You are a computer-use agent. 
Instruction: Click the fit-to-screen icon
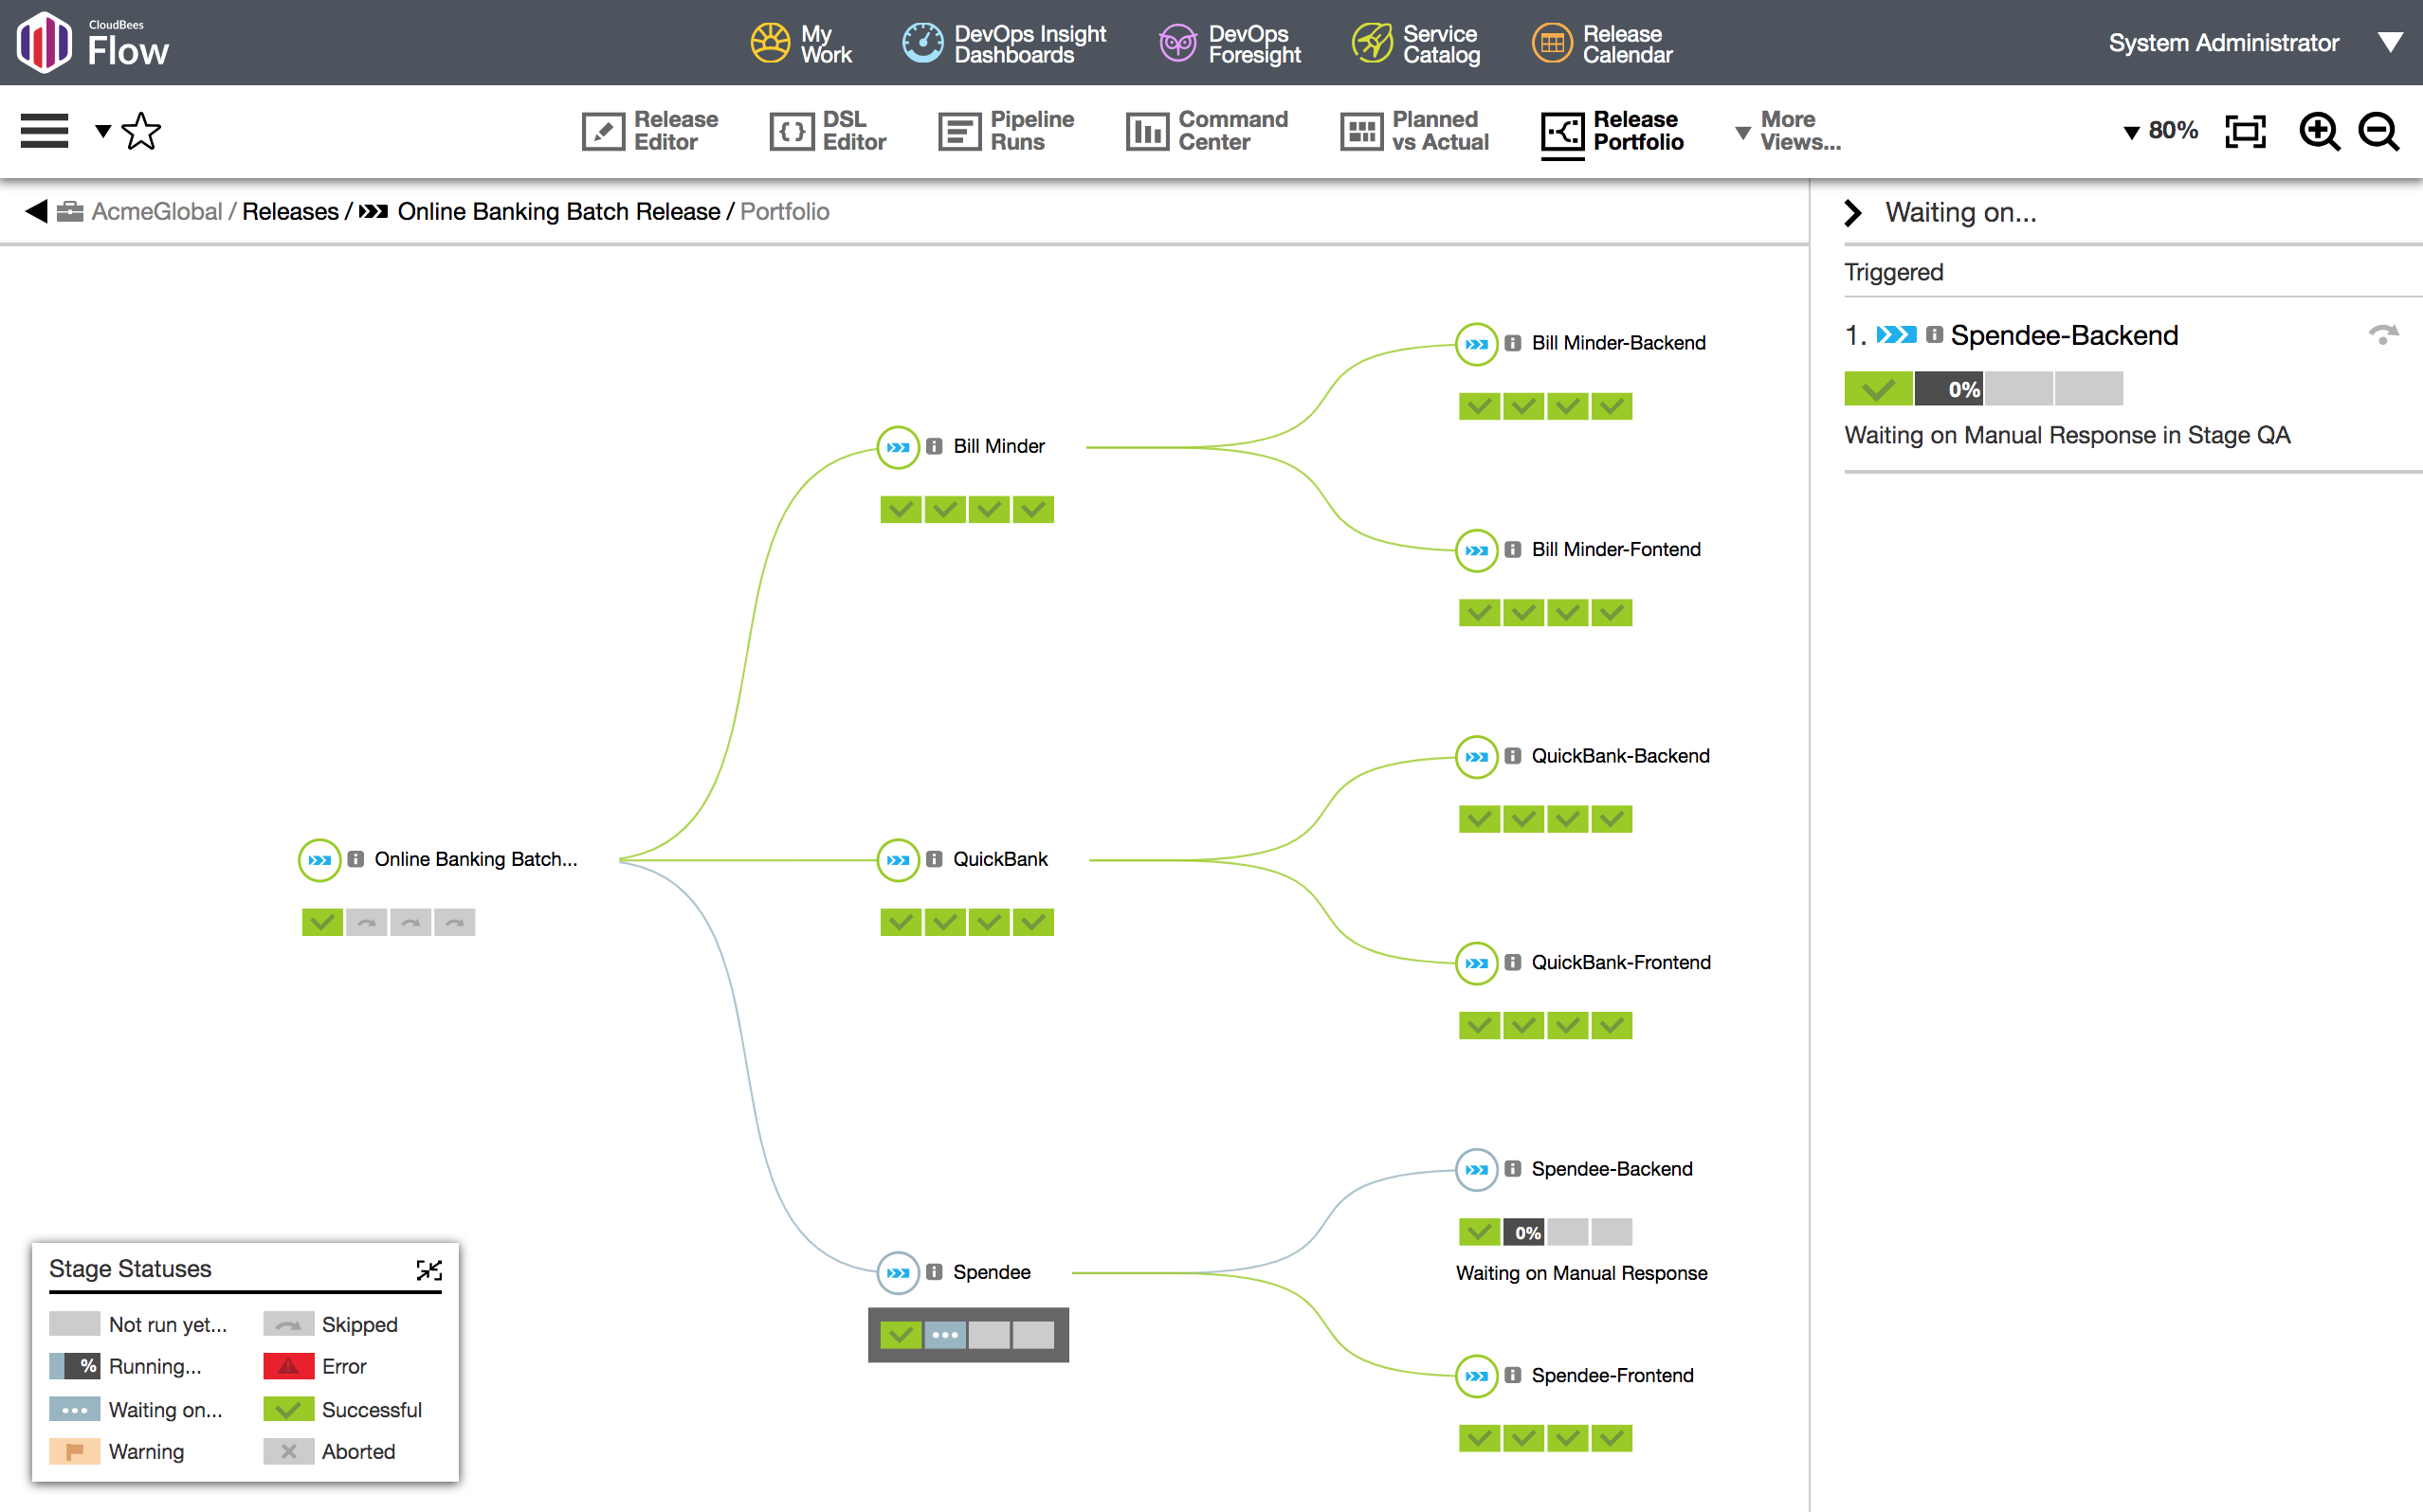pos(2245,131)
